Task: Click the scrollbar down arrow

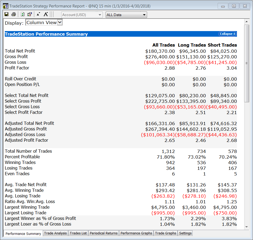Action: pyautogui.click(x=247, y=227)
